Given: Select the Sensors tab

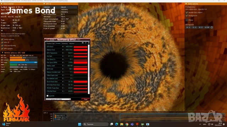Looking at the screenshot, I should (x=58, y=43).
